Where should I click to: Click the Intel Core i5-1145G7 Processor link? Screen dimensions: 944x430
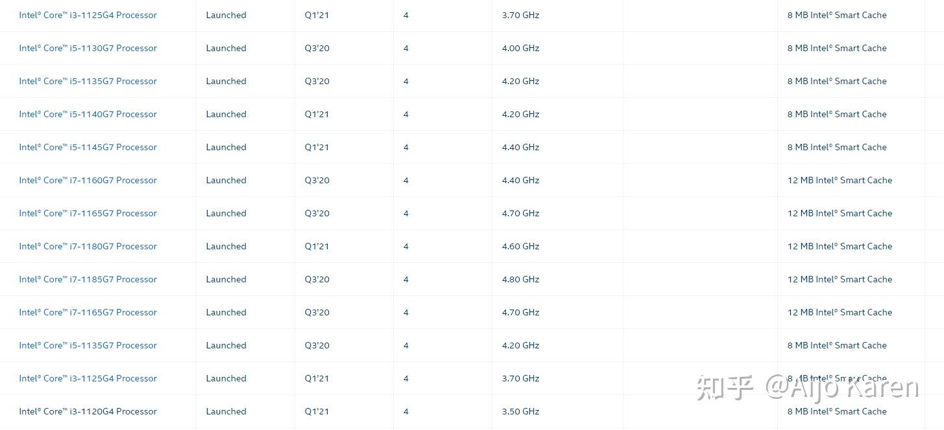(x=88, y=147)
